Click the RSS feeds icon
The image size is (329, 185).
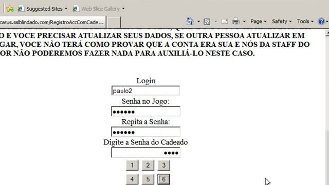(x=207, y=22)
